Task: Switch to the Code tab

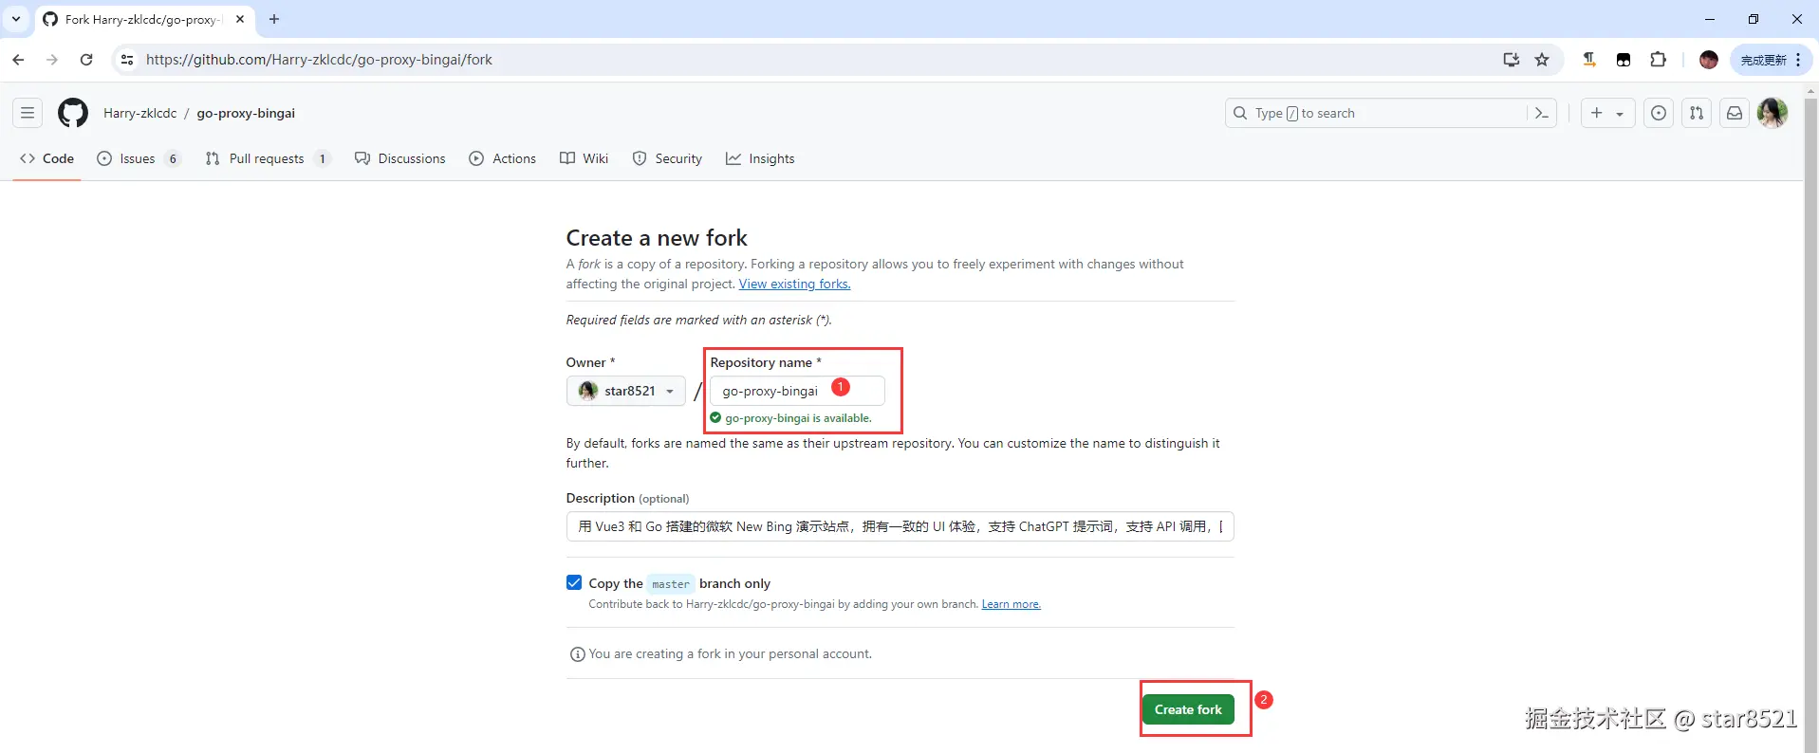Action: (46, 158)
